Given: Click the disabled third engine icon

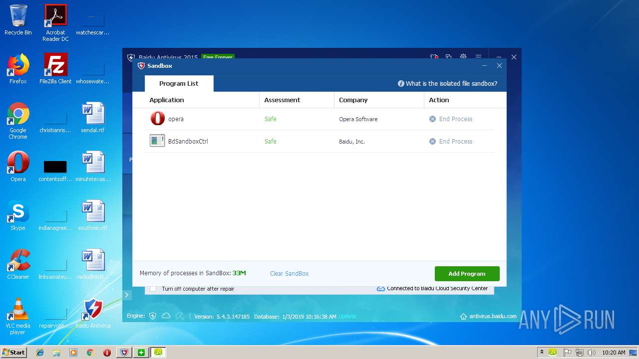Looking at the screenshot, I should [180, 316].
